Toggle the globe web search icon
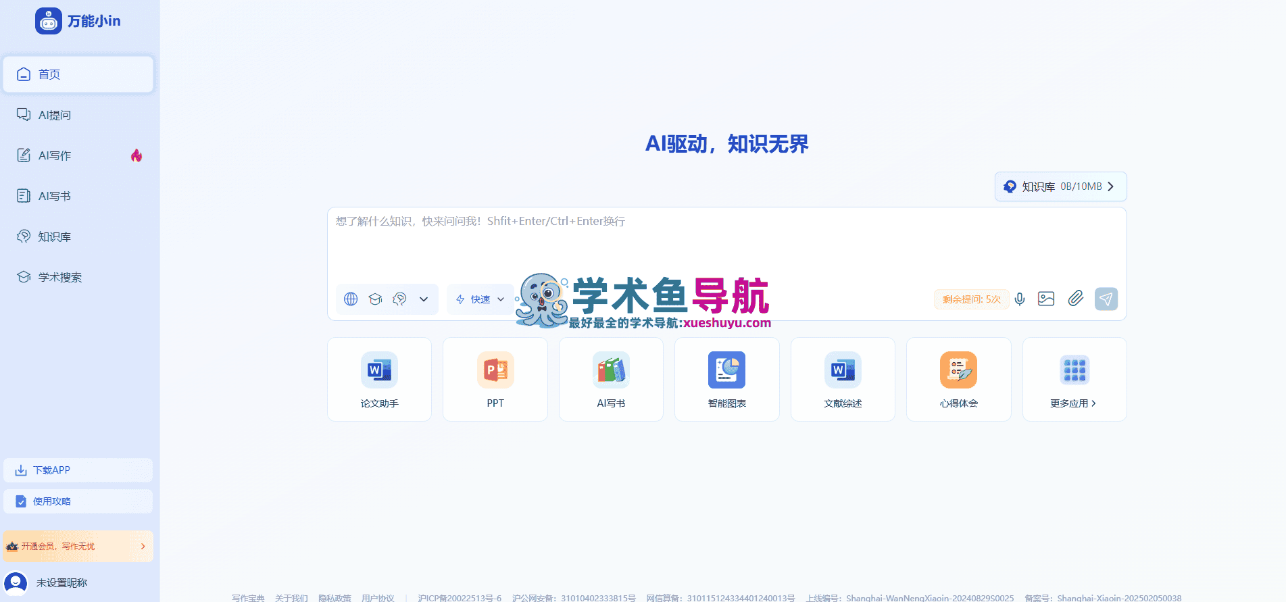 pos(351,299)
